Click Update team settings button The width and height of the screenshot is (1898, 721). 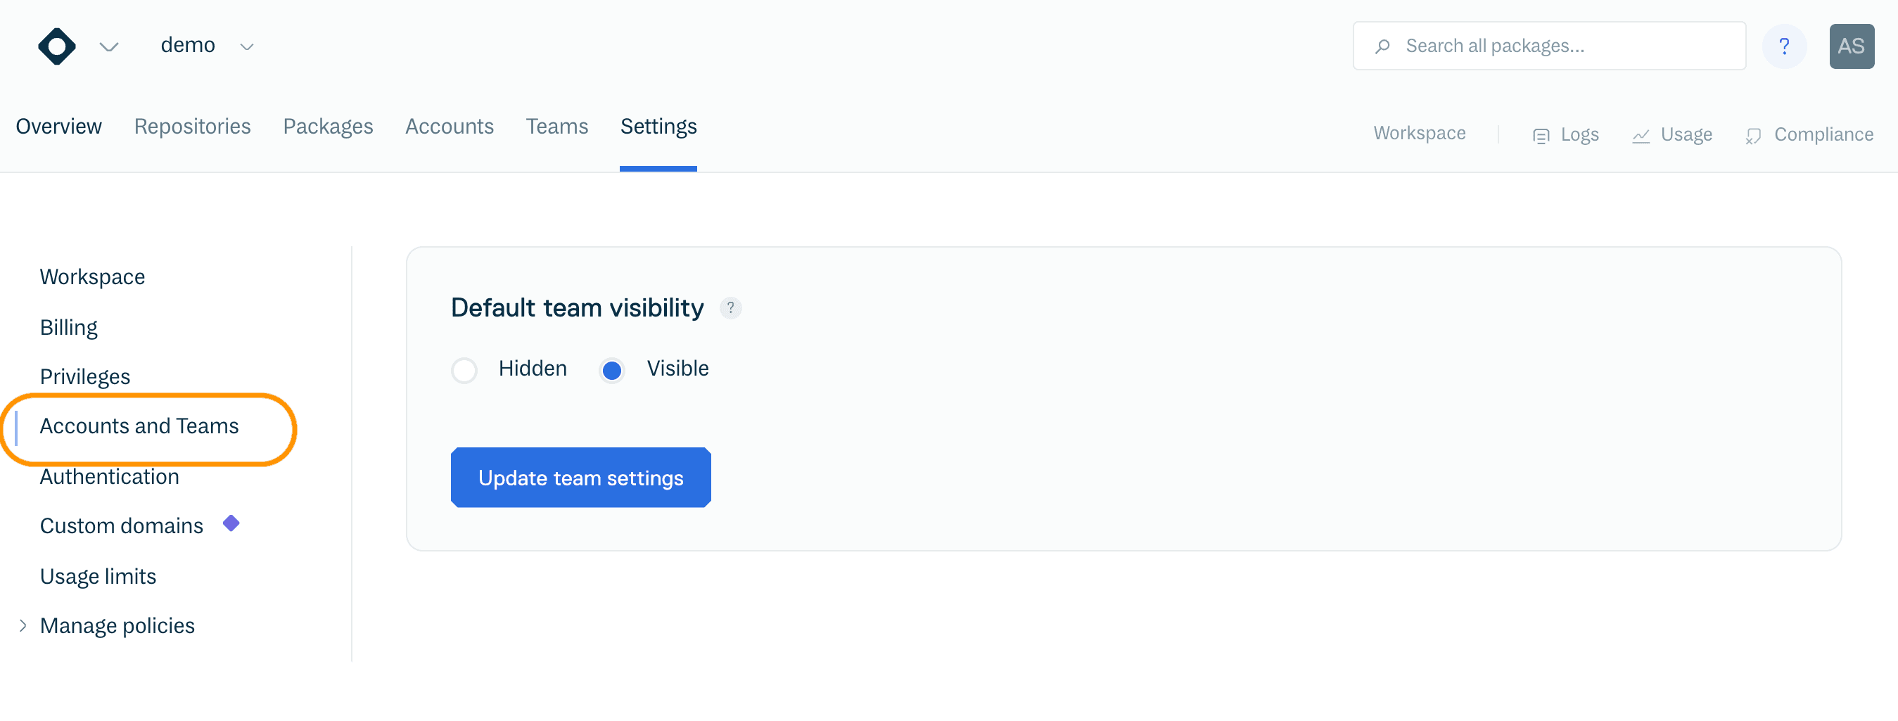pyautogui.click(x=580, y=477)
